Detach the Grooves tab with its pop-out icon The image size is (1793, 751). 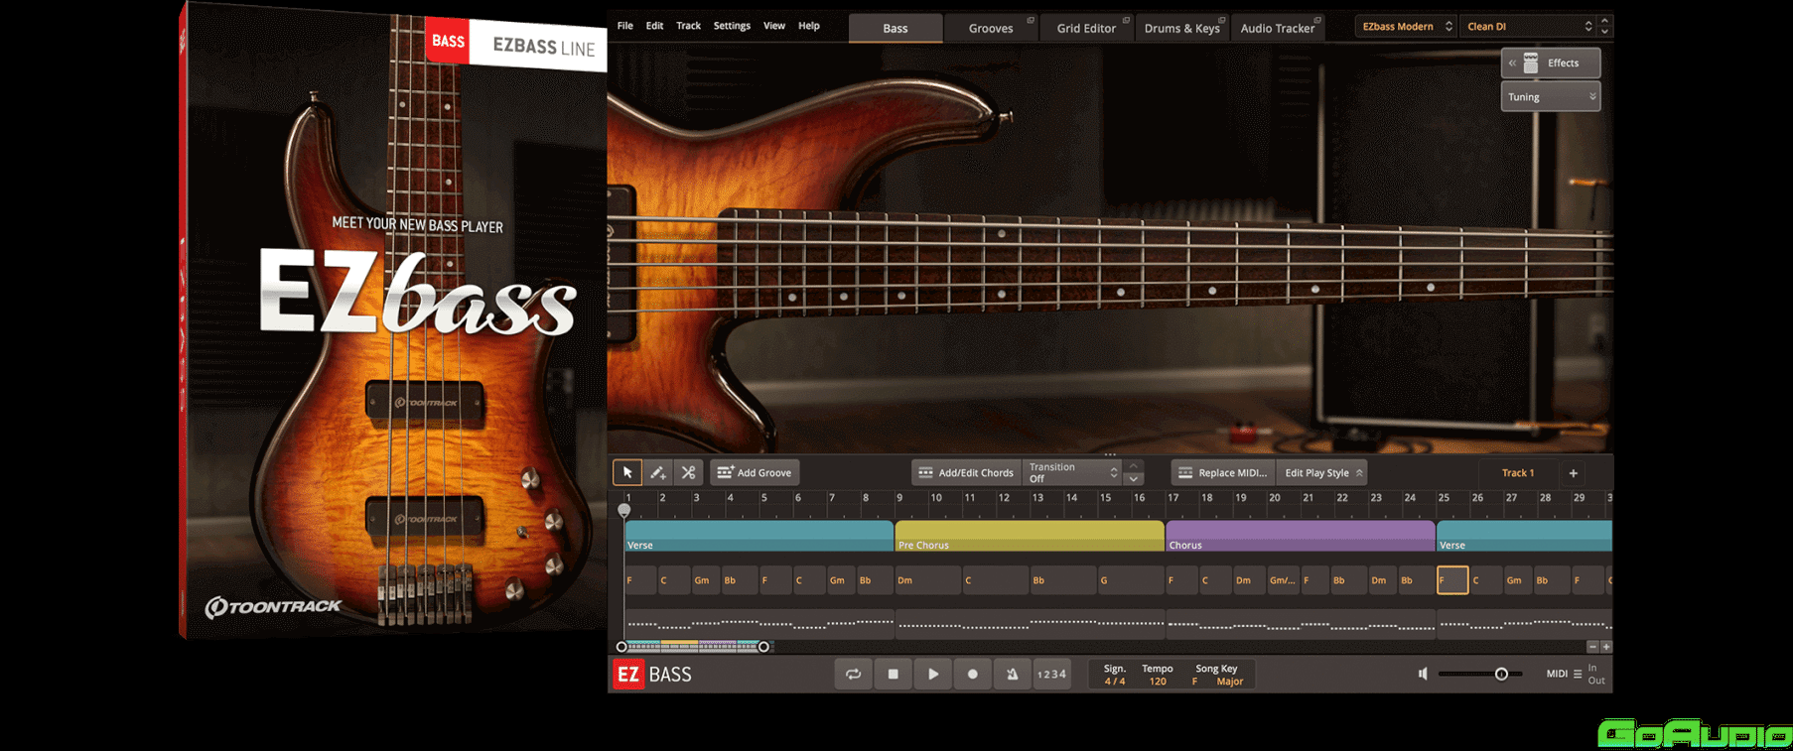[1031, 20]
